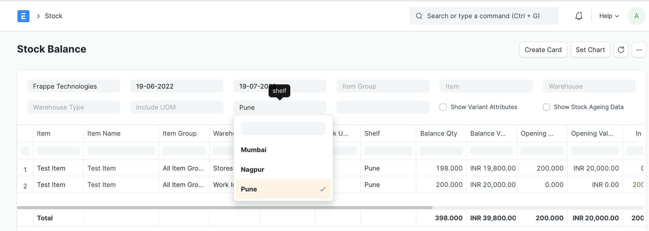Viewport: 649px width, 231px height.
Task: Click the search box inside shelf dropdown
Action: tap(283, 128)
